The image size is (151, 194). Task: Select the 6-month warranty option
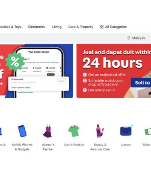tap(37, 70)
